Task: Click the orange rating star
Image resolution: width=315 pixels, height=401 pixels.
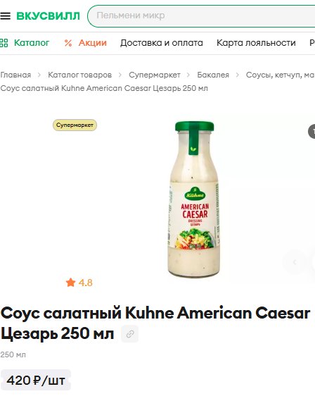Action: pos(70,283)
